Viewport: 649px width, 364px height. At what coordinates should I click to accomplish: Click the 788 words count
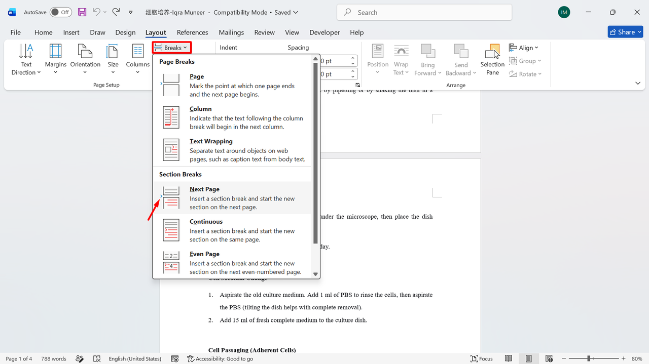point(54,358)
